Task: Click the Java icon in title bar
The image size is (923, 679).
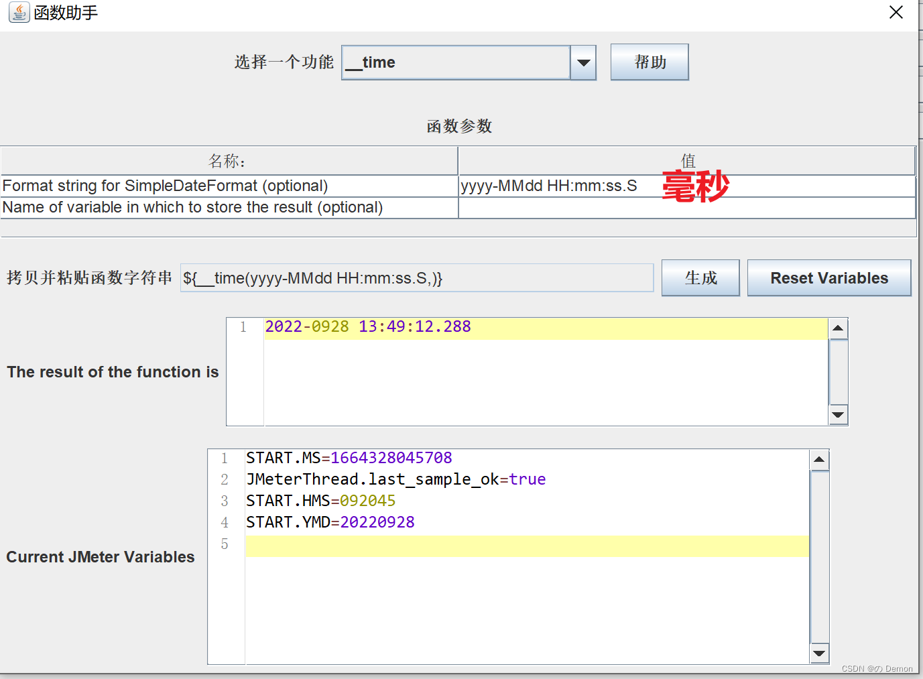Action: [x=19, y=12]
